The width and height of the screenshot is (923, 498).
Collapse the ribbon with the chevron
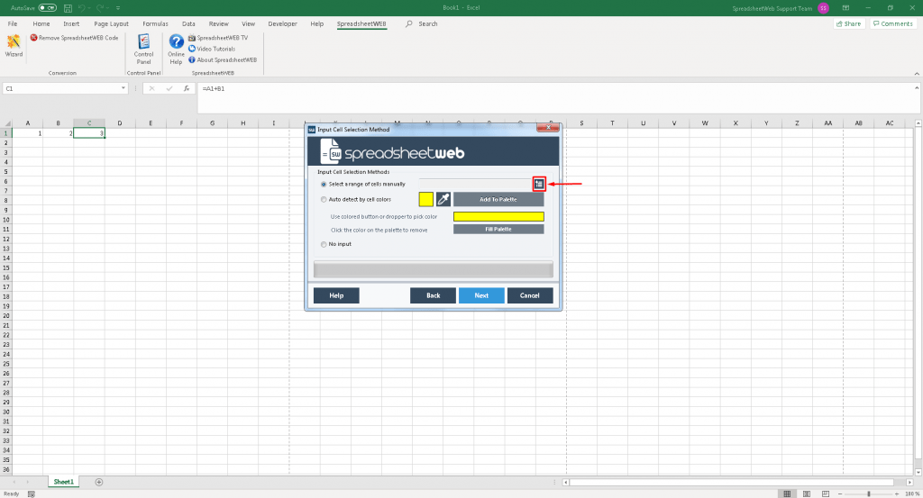(917, 74)
